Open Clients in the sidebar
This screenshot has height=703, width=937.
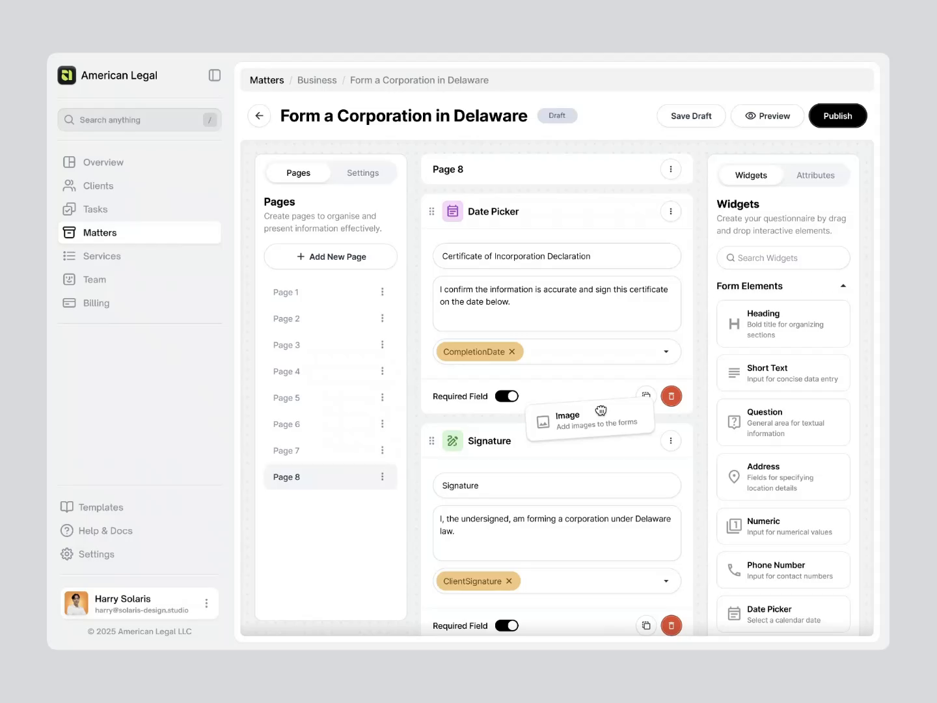coord(140,186)
